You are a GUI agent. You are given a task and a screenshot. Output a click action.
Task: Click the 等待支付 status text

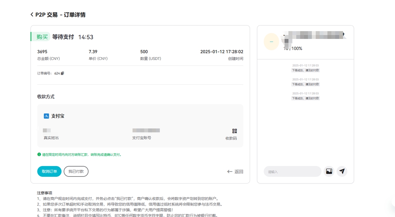(x=63, y=37)
